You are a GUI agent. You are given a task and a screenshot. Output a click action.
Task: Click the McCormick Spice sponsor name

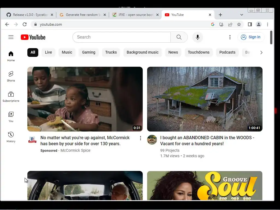coord(75,150)
